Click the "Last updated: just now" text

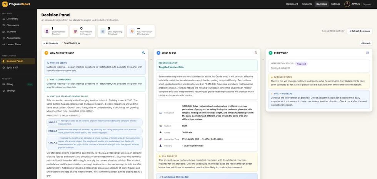(x=333, y=31)
